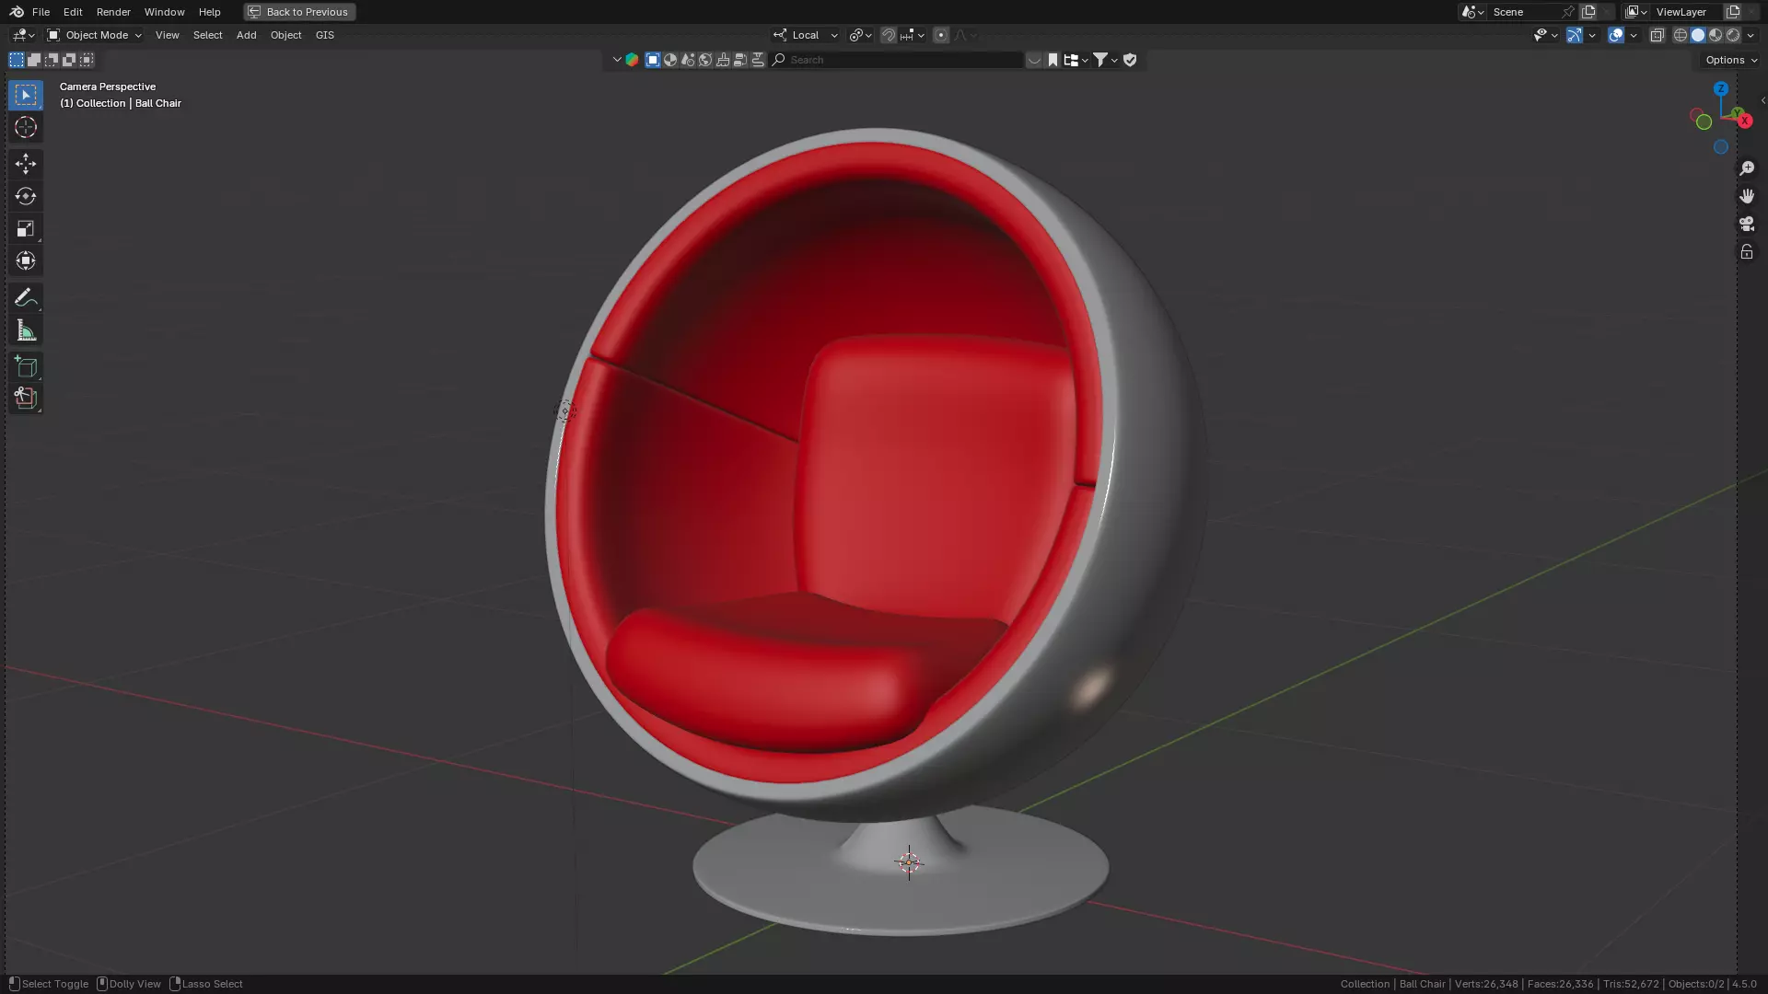This screenshot has width=1768, height=994.
Task: Expand the shading options dropdown arrow
Action: tap(1751, 35)
